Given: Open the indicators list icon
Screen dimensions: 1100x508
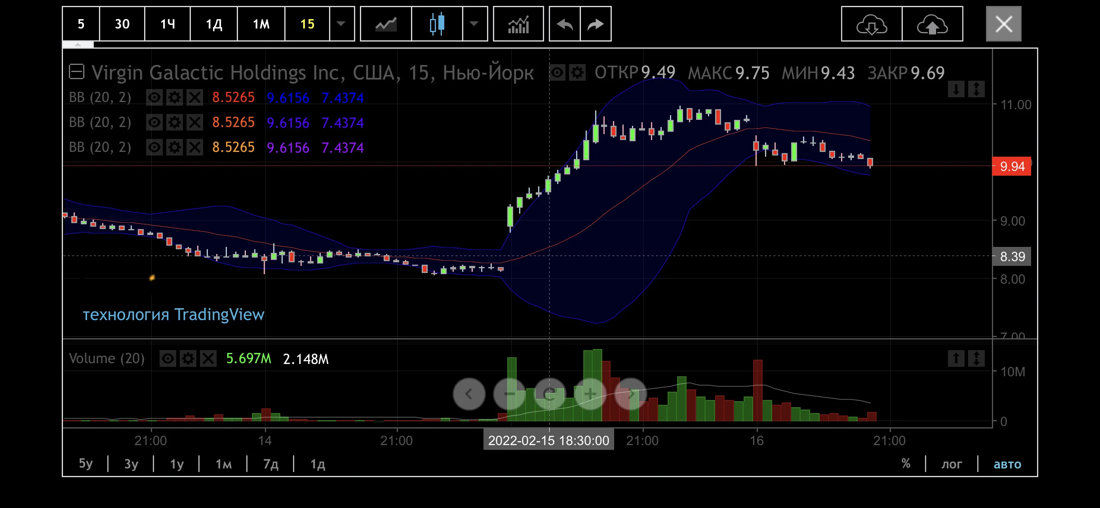Looking at the screenshot, I should 518,24.
